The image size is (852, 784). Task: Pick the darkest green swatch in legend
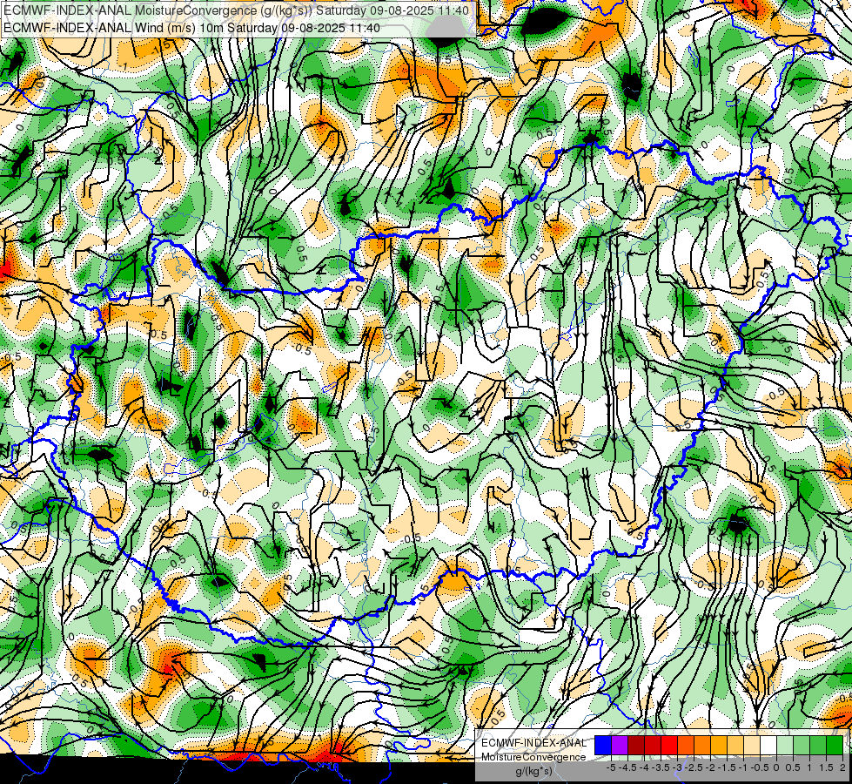(835, 746)
